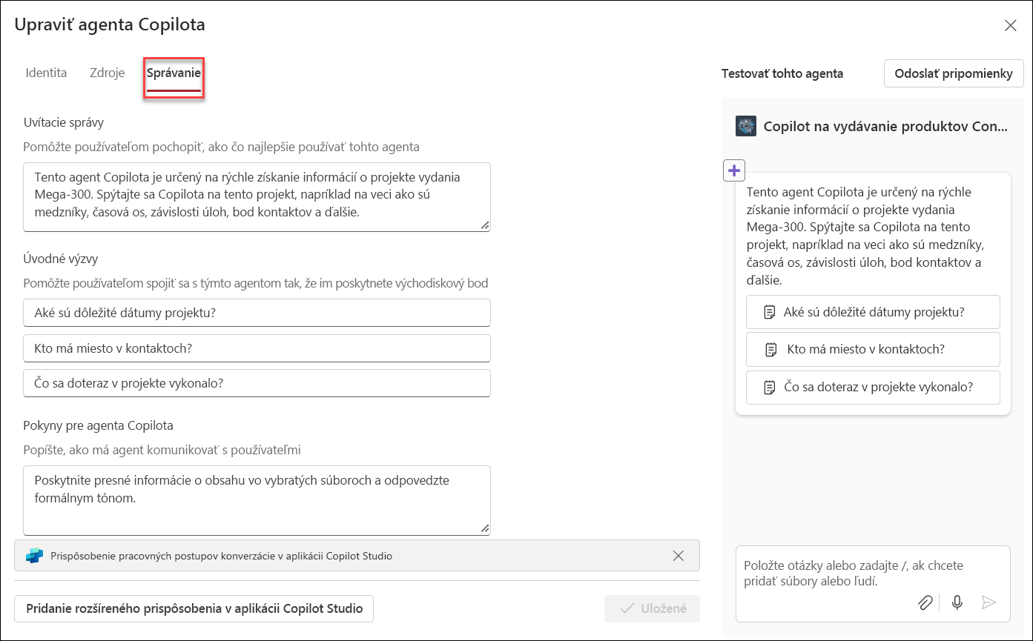Click the 'Pokyny pre agenta Copilota' heading
Screen dimensions: 1033x641
point(98,426)
